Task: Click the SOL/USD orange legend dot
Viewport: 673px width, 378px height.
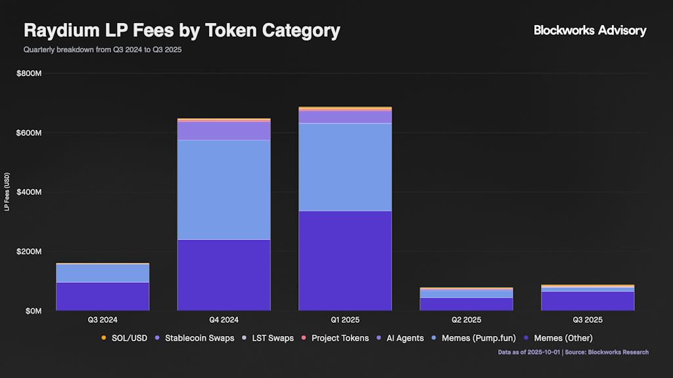Action: click(x=103, y=338)
